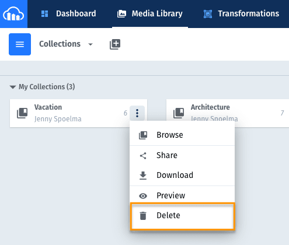Click the Vacation collection icon
The width and height of the screenshot is (289, 245).
[22, 113]
